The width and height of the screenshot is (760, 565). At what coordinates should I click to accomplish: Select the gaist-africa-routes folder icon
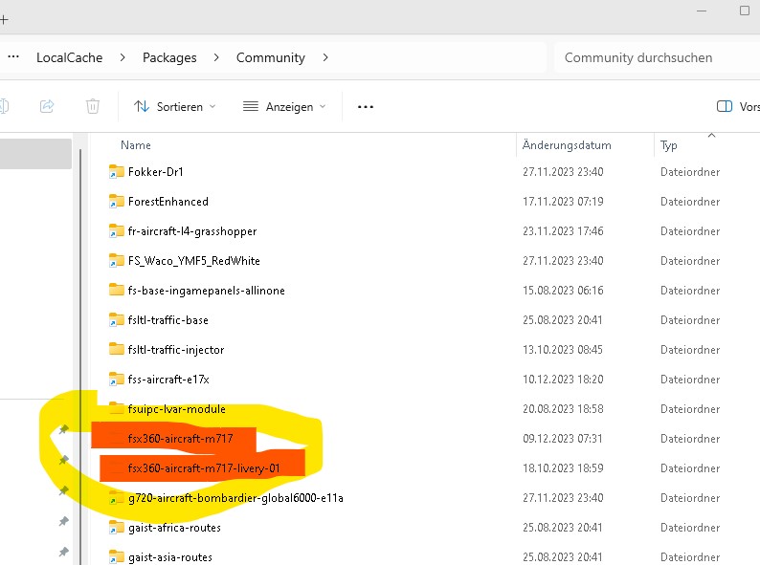(x=117, y=527)
